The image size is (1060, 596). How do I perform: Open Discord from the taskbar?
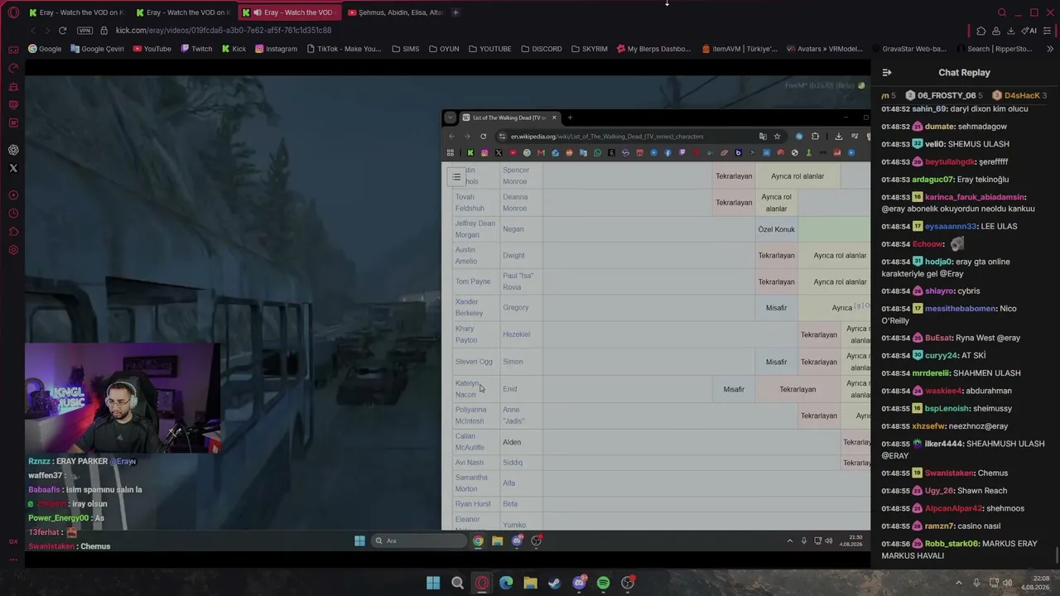pyautogui.click(x=579, y=583)
